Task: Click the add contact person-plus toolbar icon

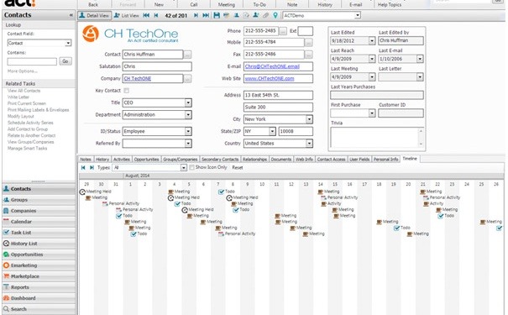Action: (256, 15)
